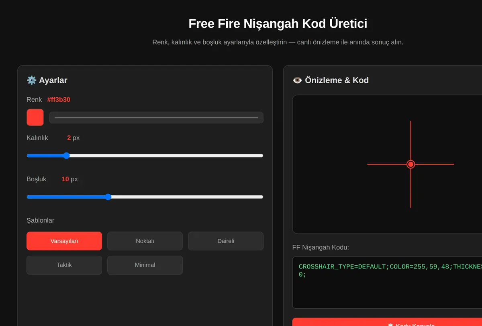The width and height of the screenshot is (482, 326).
Task: Click the gear icon beside Ayarlar
Action: click(x=31, y=80)
